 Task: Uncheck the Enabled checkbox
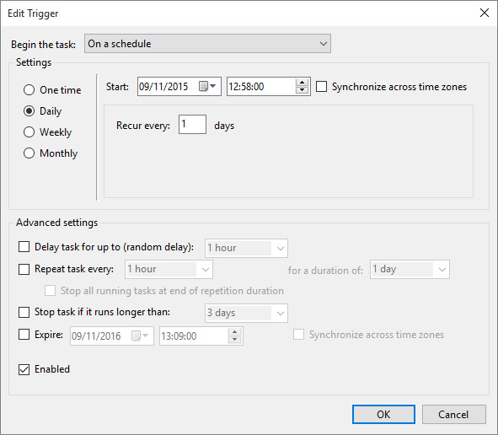click(24, 369)
